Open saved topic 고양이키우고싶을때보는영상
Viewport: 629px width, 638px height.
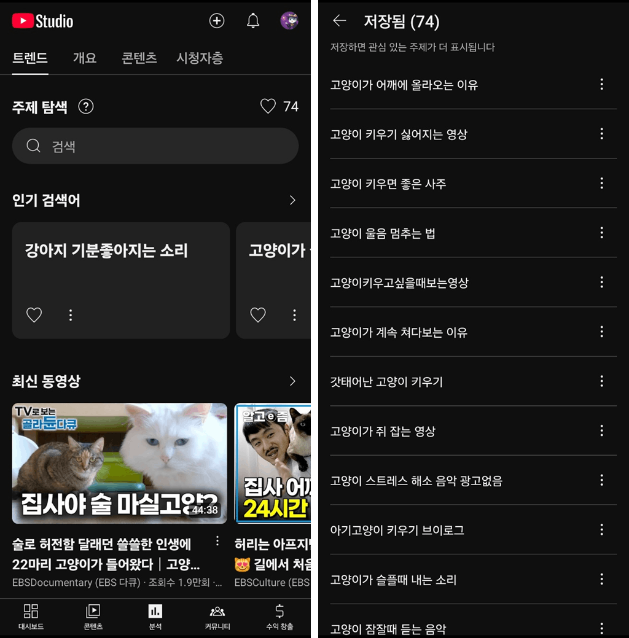(399, 283)
